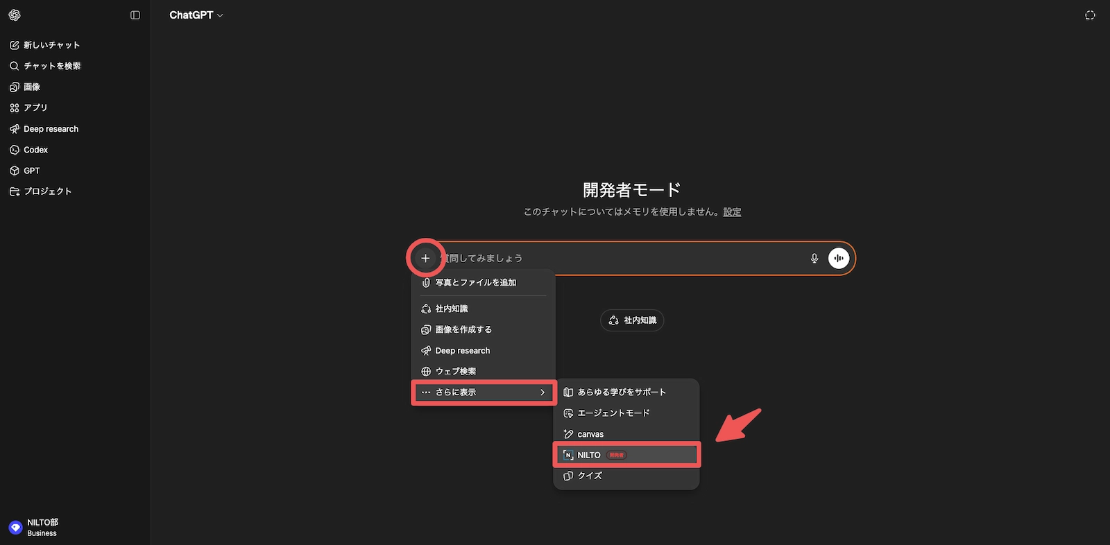The width and height of the screenshot is (1110, 545).
Task: Click the 社内知識 chip button
Action: pyautogui.click(x=632, y=320)
